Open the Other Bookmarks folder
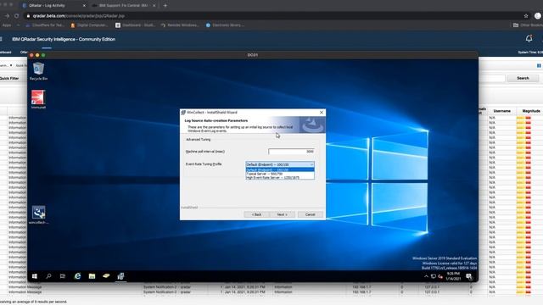 [528, 25]
